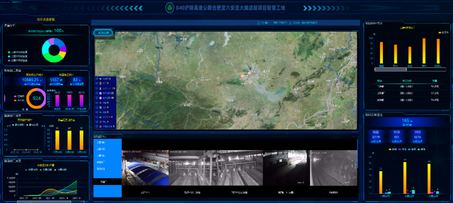This screenshot has height=203, width=453.
Task: Click the first carousel dot under the 924 donut
Action: click(23, 109)
